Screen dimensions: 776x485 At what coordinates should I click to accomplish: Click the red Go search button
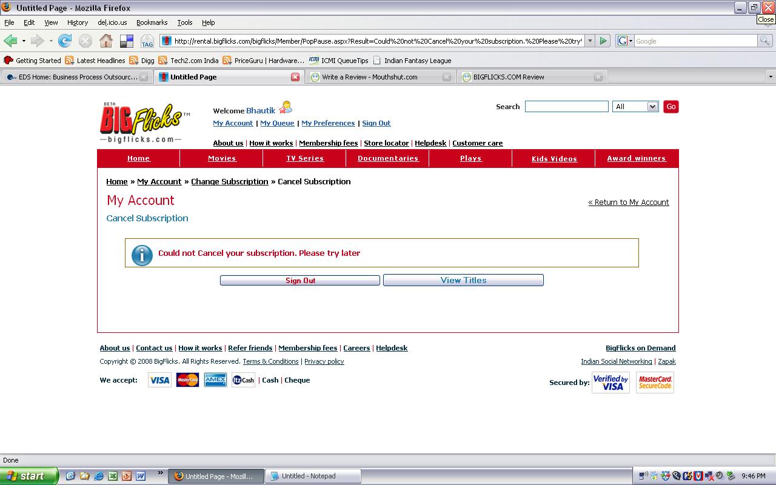coord(671,107)
